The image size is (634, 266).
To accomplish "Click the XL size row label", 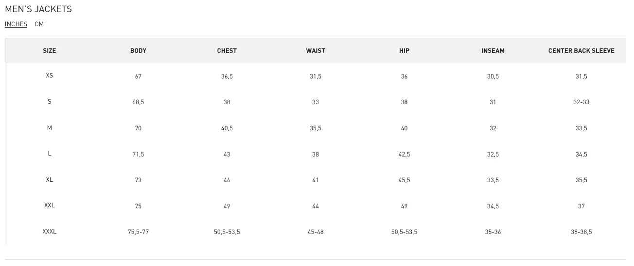I will (50, 180).
